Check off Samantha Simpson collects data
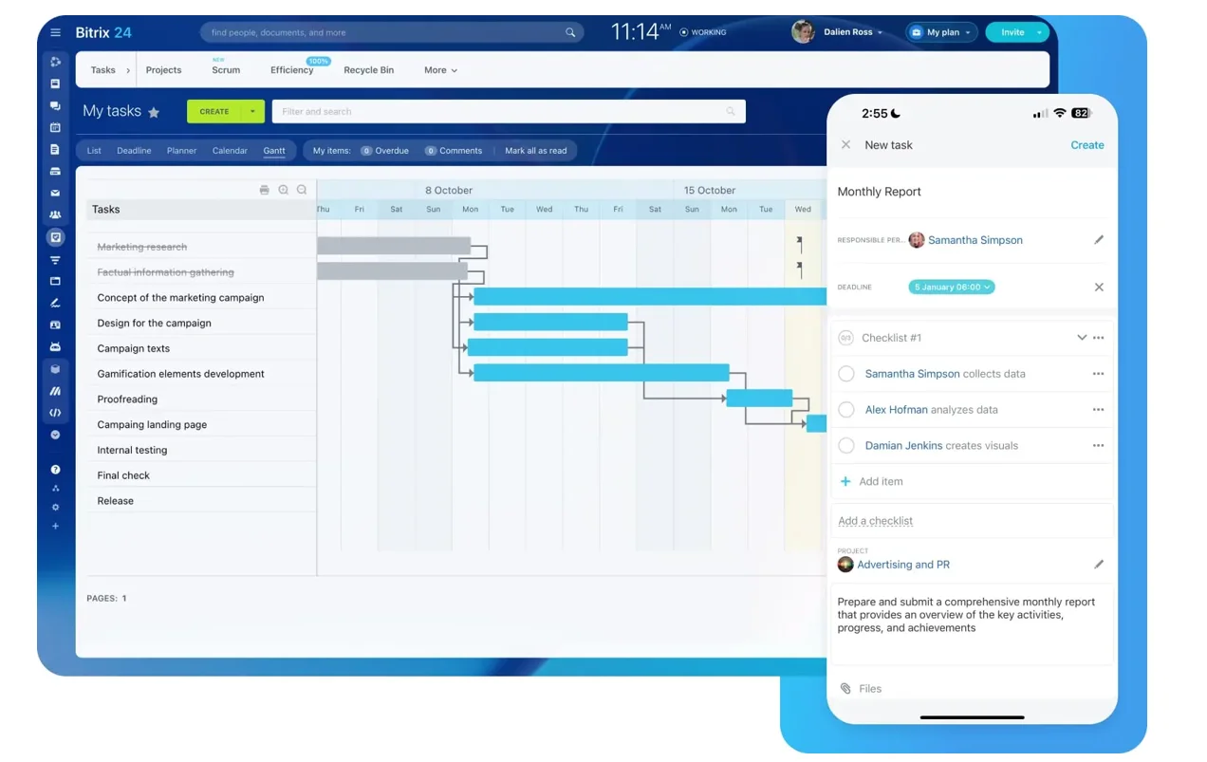Viewport: 1207px width, 762px height. [846, 373]
